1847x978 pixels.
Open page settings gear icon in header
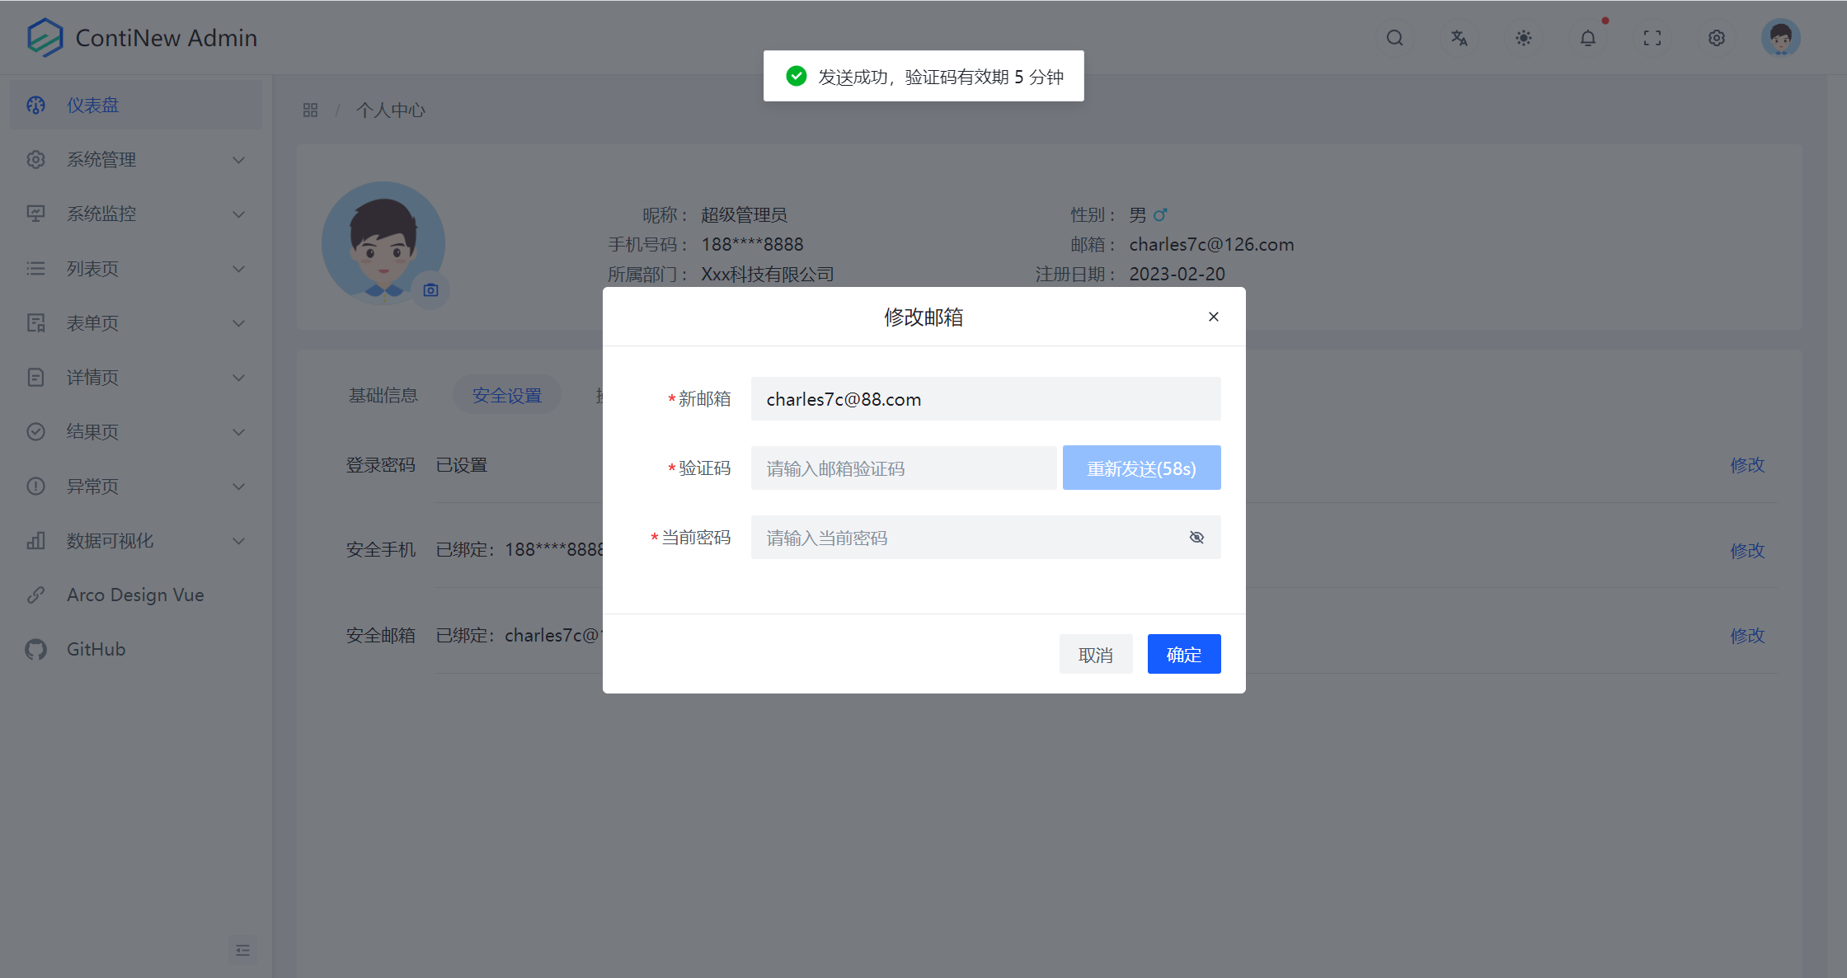coord(1716,38)
